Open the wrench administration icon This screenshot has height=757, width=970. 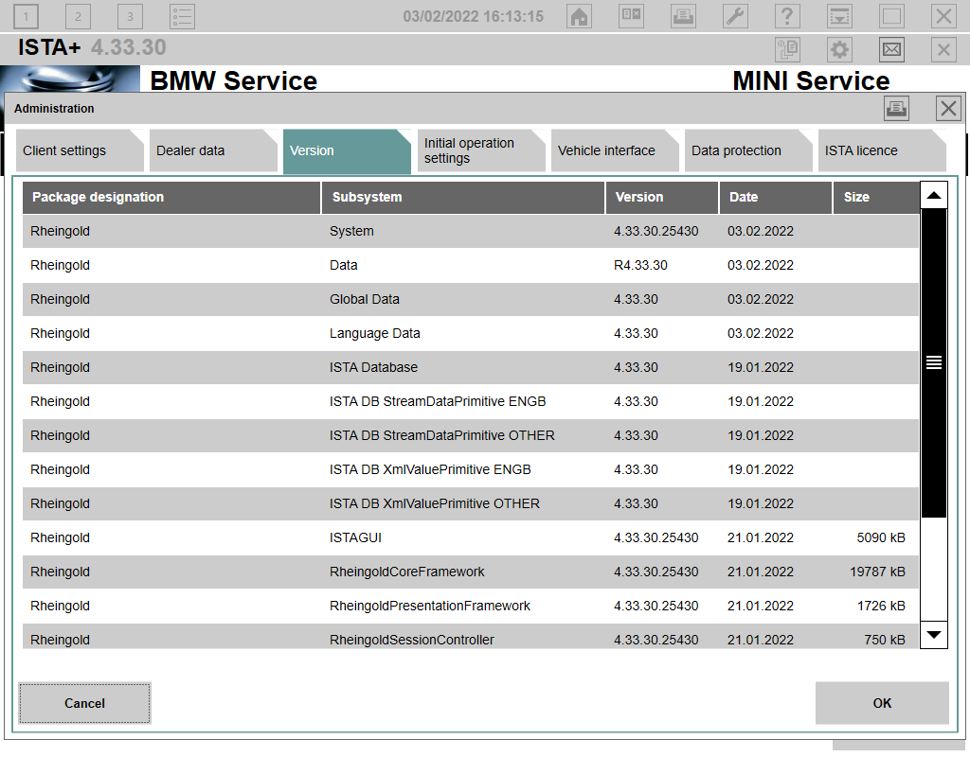click(735, 16)
